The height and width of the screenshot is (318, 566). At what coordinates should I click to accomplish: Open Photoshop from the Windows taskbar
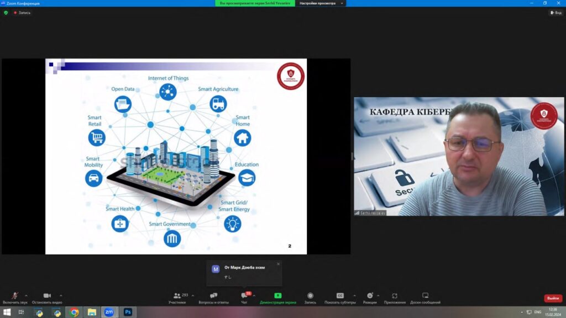pos(128,312)
